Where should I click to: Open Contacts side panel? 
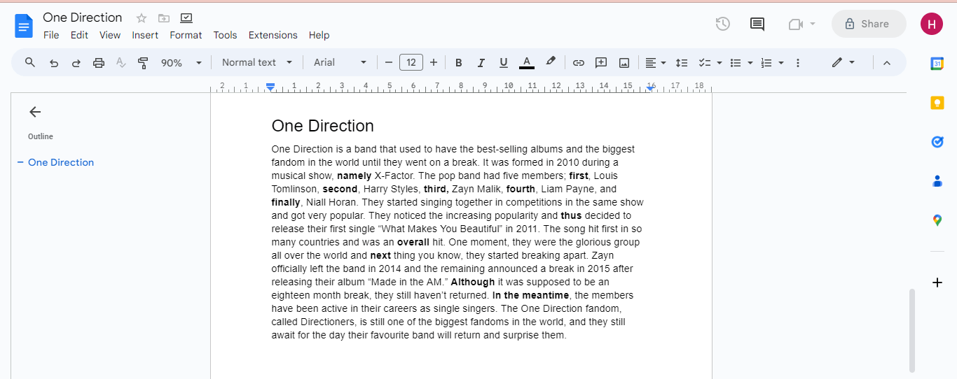pos(937,181)
